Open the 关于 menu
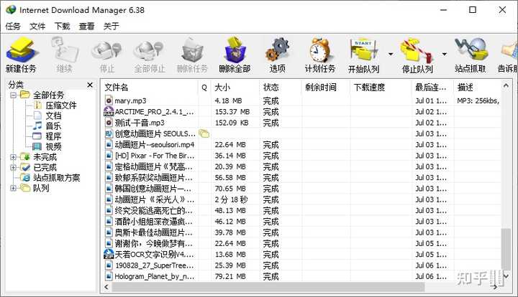This screenshot has width=518, height=297. 111,26
